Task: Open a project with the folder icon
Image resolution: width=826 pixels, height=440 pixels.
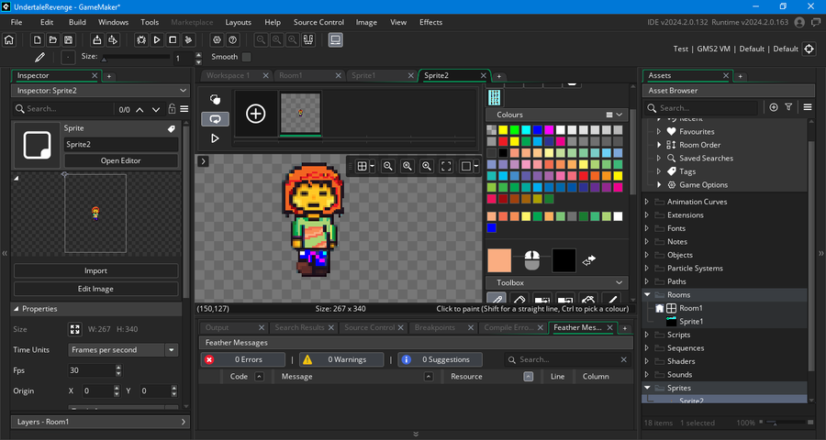Action: coord(52,40)
